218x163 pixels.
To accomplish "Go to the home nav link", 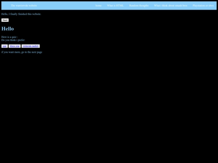I will click(99, 6).
